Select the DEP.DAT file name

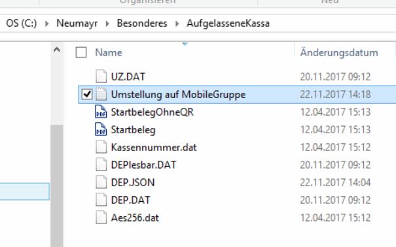point(130,200)
